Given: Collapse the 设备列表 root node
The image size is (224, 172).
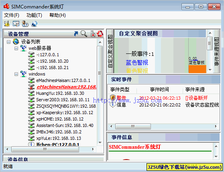Looking at the screenshot, I should (9, 42).
